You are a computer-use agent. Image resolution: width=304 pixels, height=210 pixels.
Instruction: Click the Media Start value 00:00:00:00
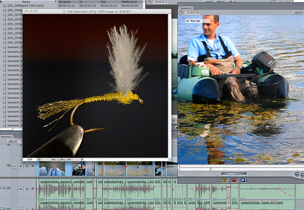pos(130,6)
